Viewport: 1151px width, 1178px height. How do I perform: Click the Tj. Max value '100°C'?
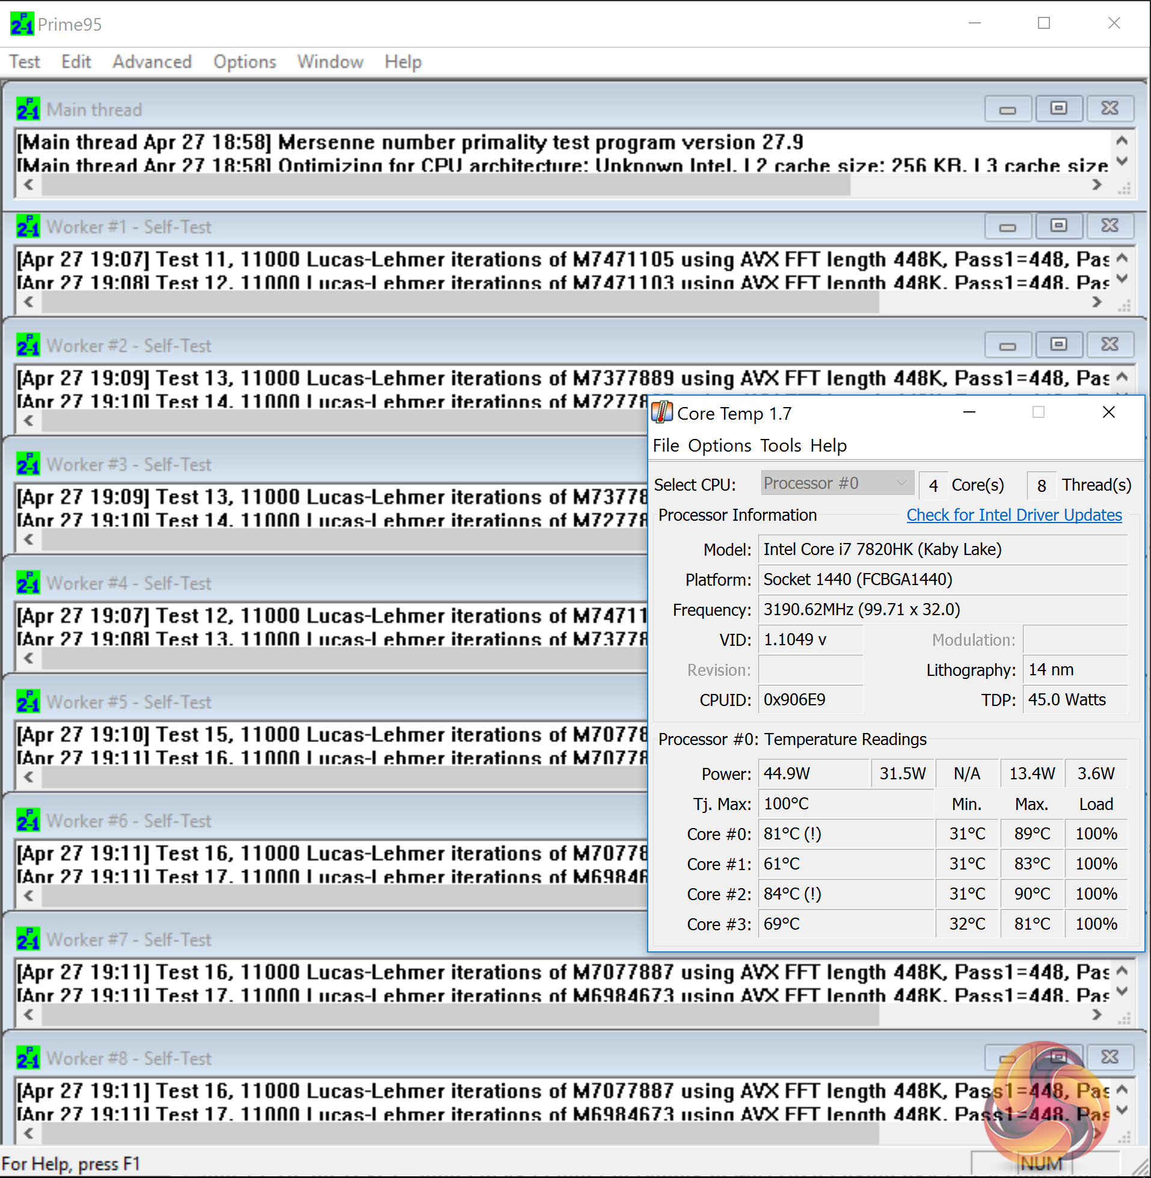tap(846, 804)
